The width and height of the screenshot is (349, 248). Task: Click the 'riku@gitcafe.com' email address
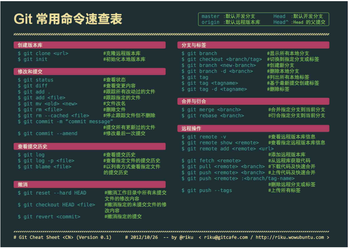pos(226,237)
